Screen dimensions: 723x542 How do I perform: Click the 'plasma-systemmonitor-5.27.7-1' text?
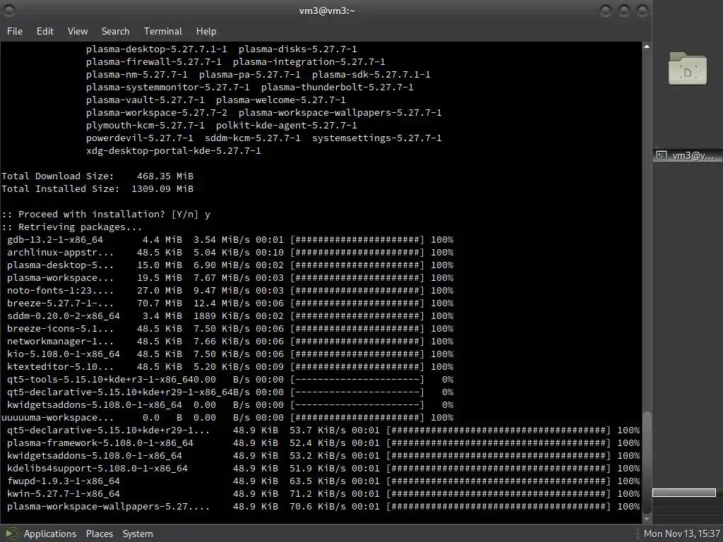[168, 87]
